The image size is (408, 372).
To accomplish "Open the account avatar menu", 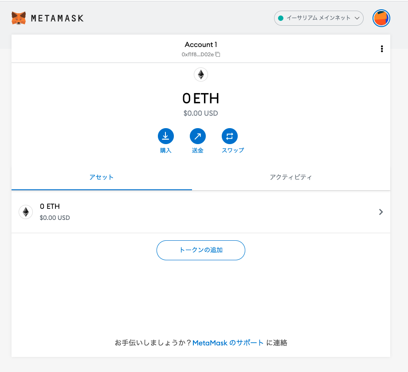I will click(x=381, y=18).
